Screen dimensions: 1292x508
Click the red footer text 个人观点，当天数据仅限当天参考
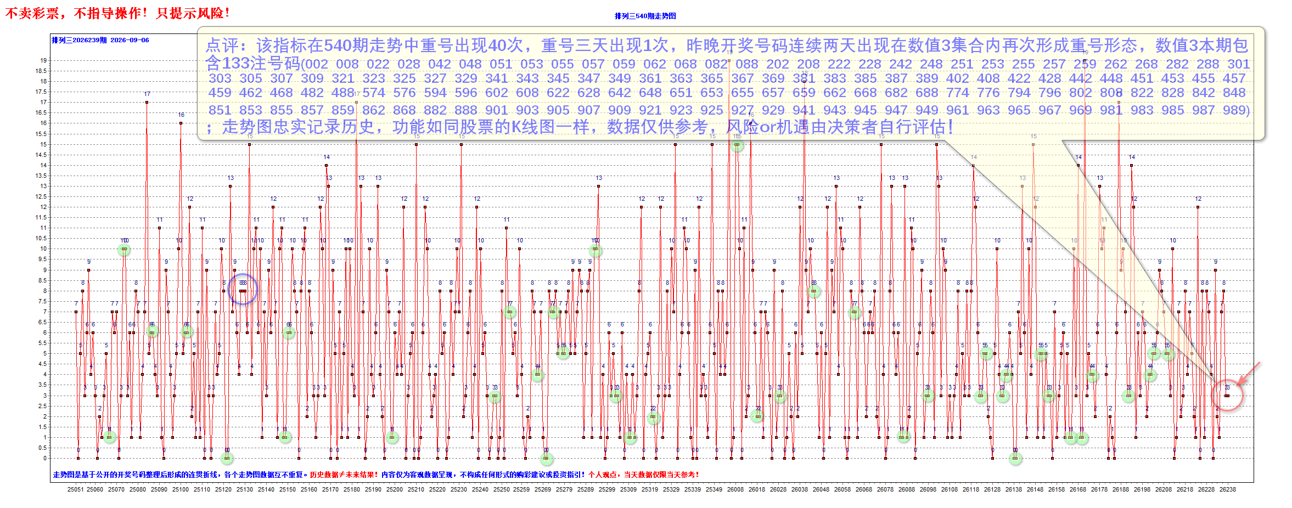[643, 475]
